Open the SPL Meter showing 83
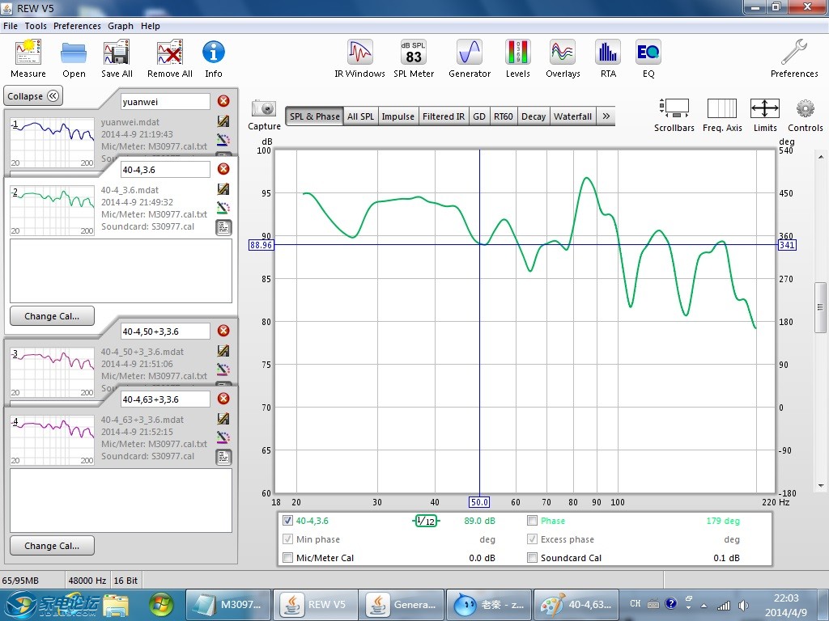The height and width of the screenshot is (621, 829). coord(414,58)
